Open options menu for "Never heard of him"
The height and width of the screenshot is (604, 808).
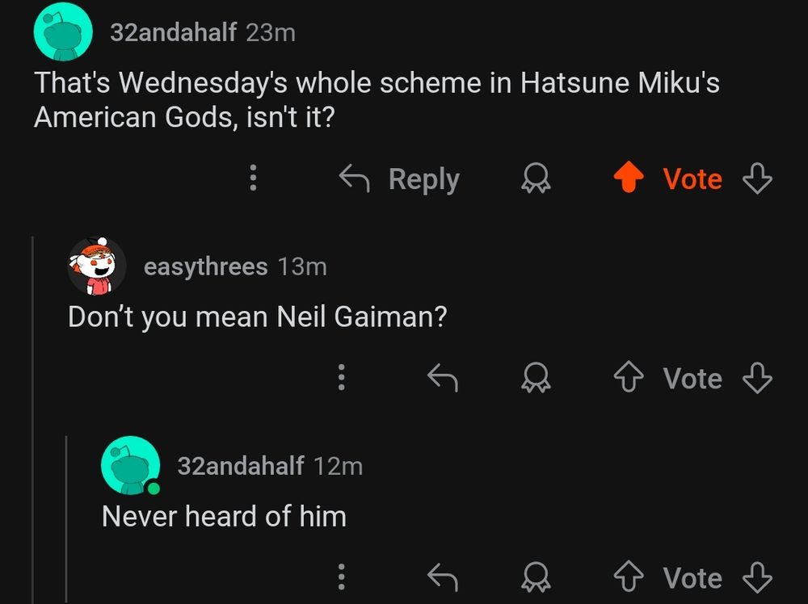click(x=342, y=577)
